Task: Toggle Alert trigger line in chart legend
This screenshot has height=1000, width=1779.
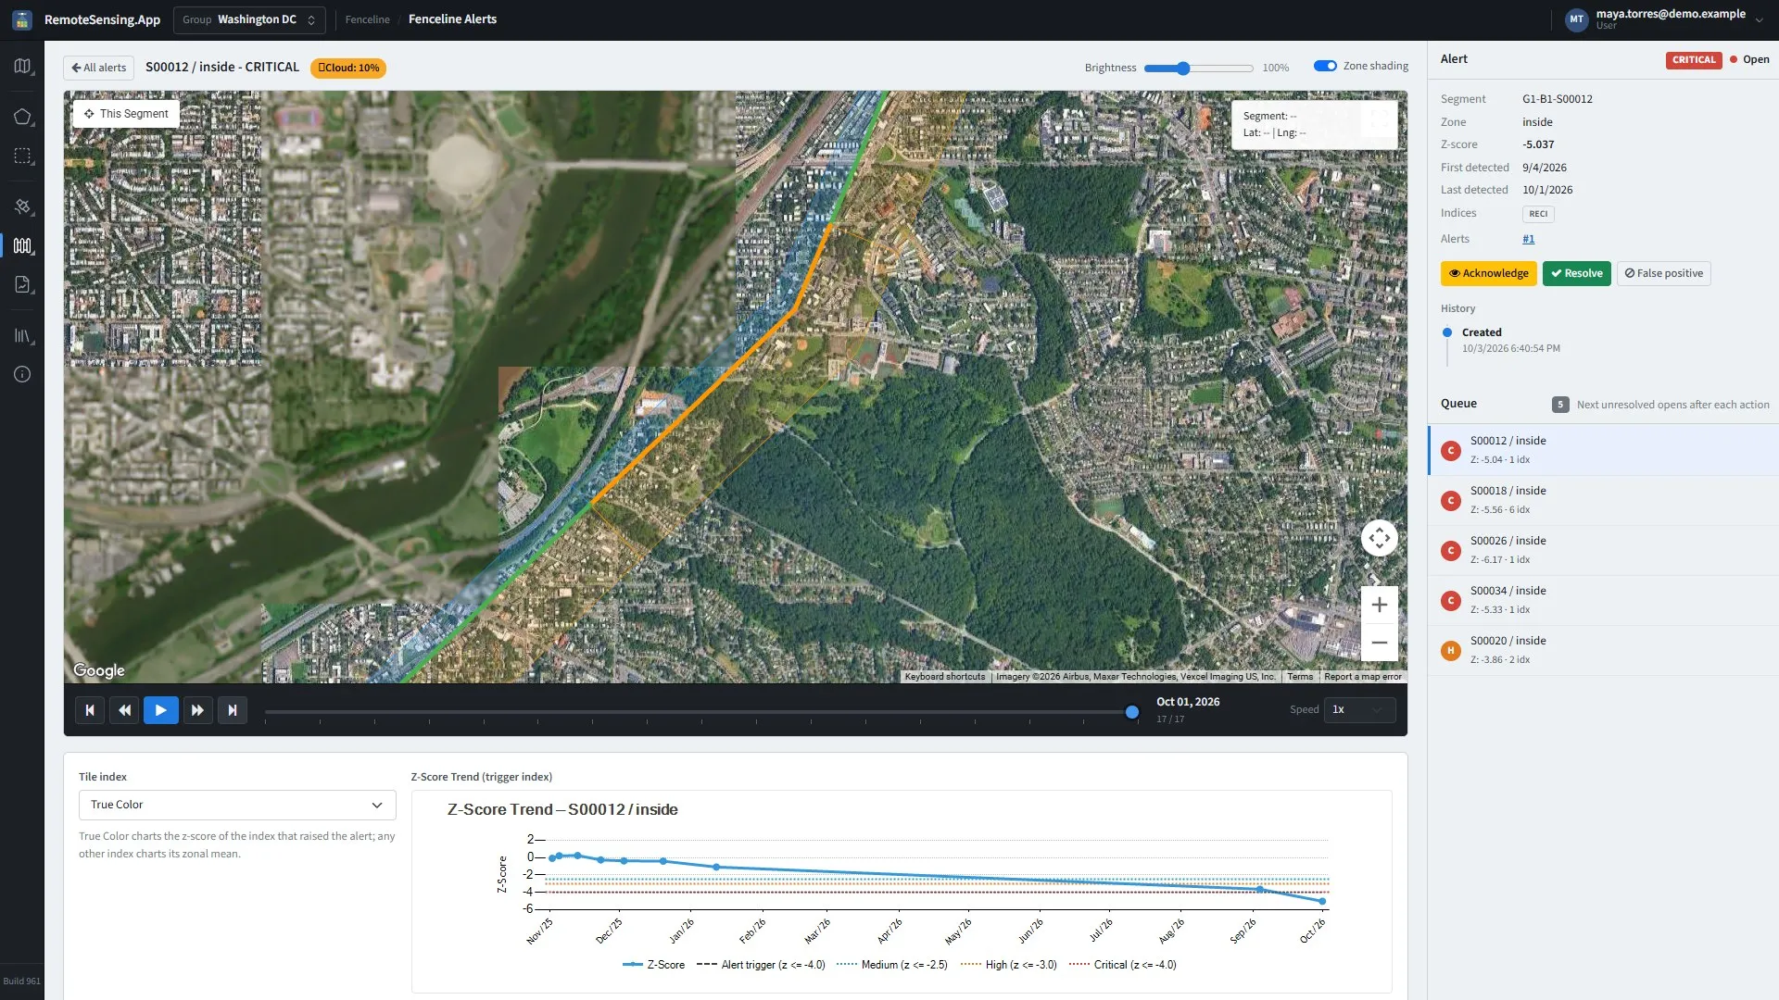Action: click(761, 965)
